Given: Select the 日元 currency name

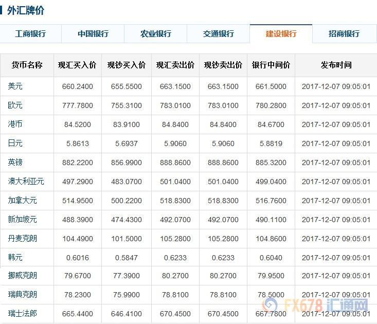Looking at the screenshot, I should pyautogui.click(x=15, y=143).
